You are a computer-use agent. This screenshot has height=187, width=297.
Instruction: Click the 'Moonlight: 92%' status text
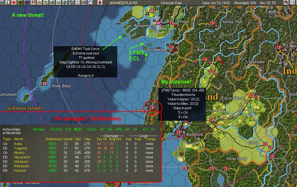click(245, 3)
